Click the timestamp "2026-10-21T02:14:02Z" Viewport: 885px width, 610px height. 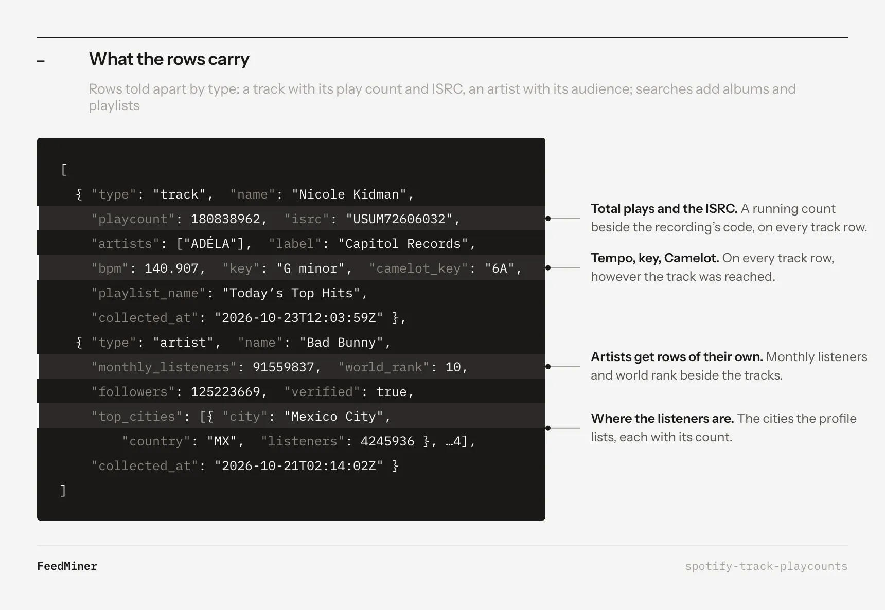click(299, 466)
